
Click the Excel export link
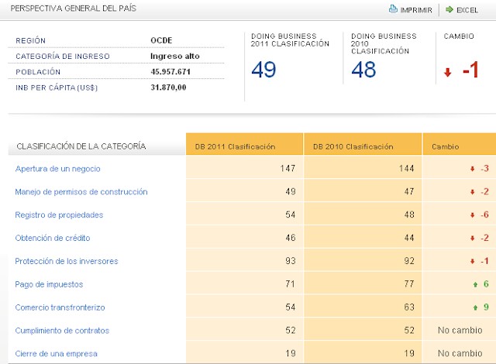467,9
